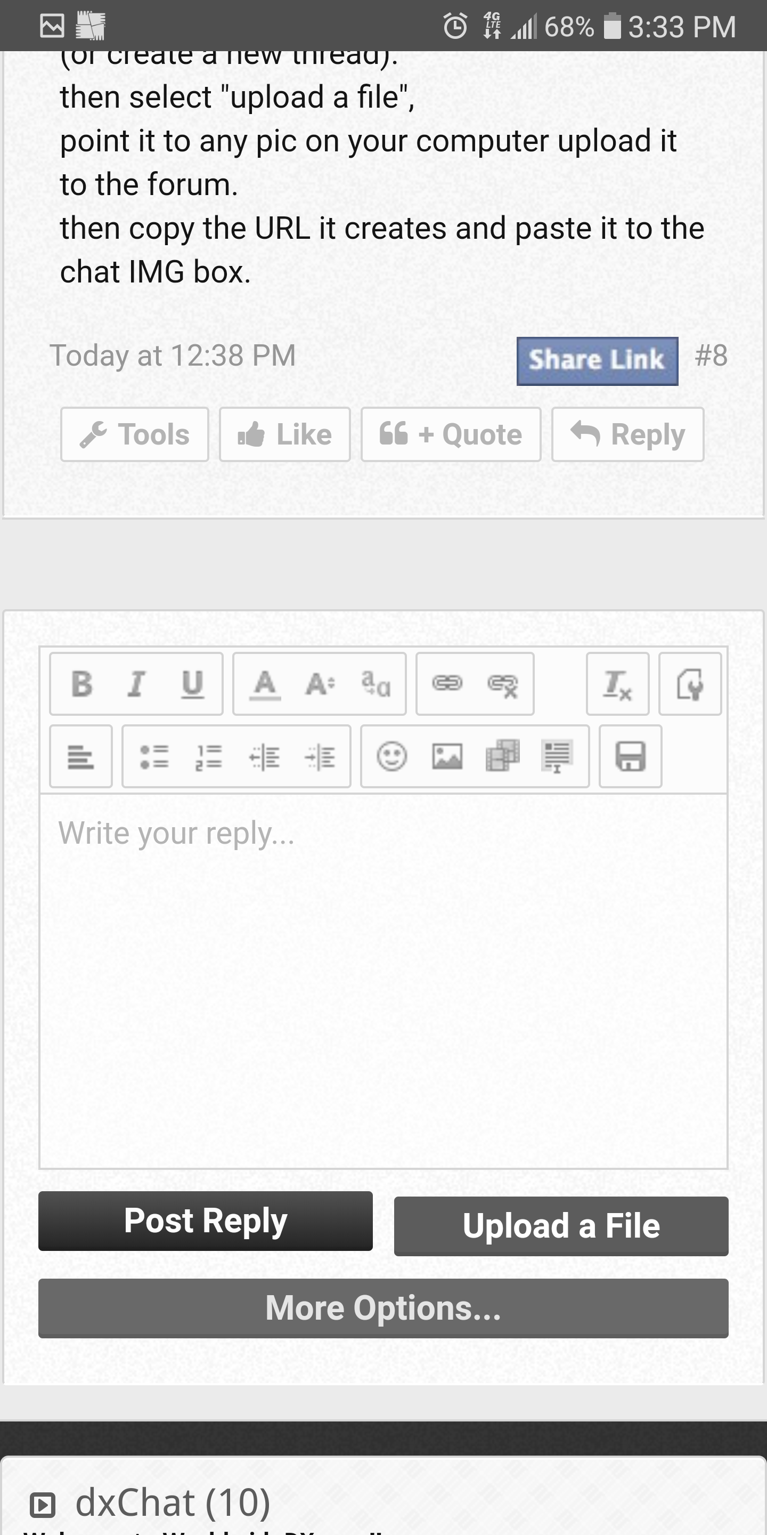Toggle italic formatting
This screenshot has width=767, height=1535.
(x=136, y=683)
